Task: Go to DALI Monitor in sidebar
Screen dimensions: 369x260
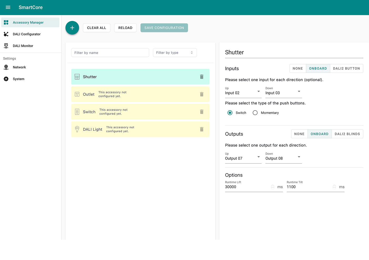Action: pyautogui.click(x=23, y=46)
